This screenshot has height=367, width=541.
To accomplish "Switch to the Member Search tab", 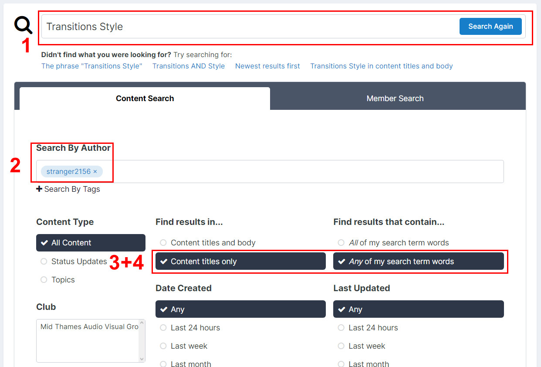I will (x=395, y=99).
